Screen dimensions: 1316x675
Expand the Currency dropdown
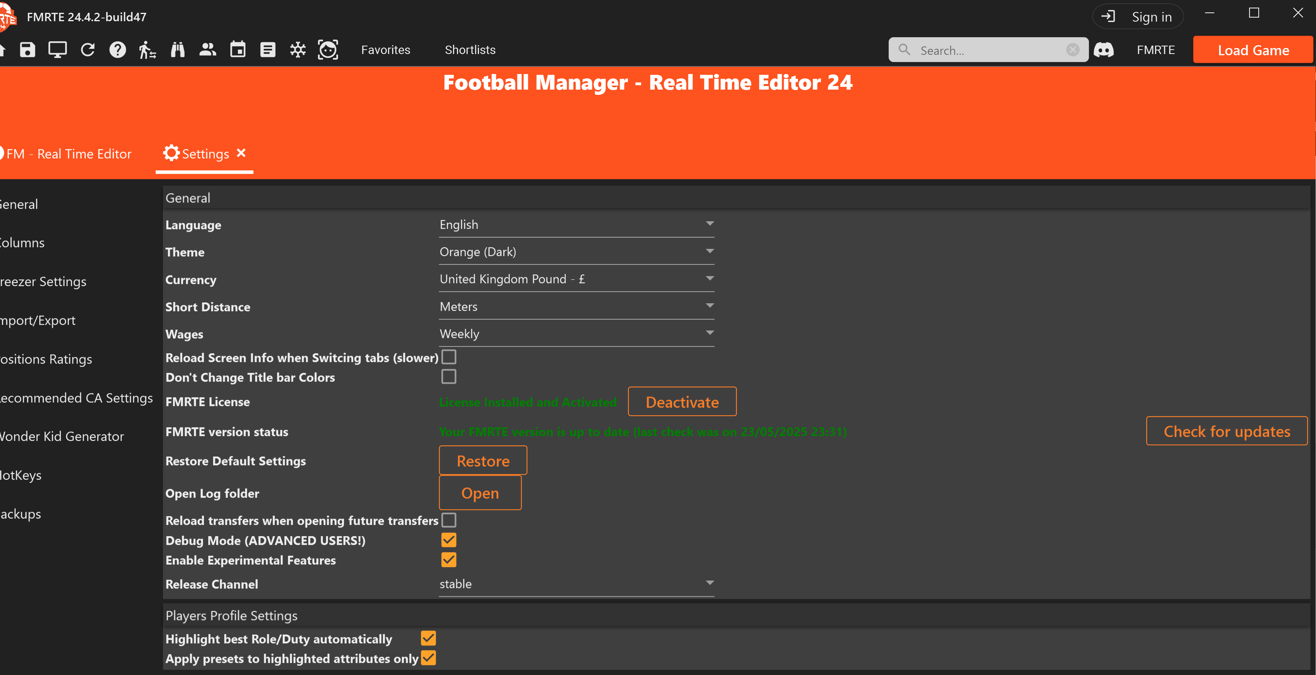[576, 279]
